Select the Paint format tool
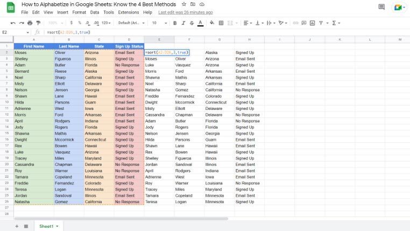Image resolution: width=410 pixels, height=231 pixels. (38, 23)
